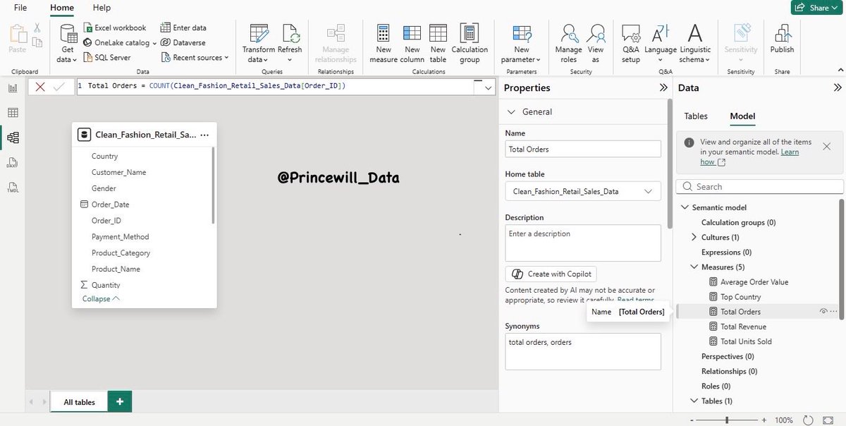Open TMDL view in sidebar
The height and width of the screenshot is (426, 846).
(x=13, y=188)
